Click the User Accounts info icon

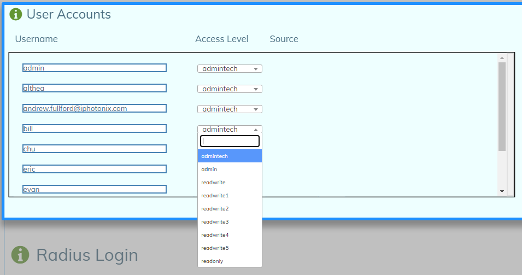(16, 14)
